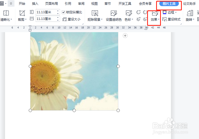Open the 页面布局 tab
The image size is (199, 139).
coord(52,3)
